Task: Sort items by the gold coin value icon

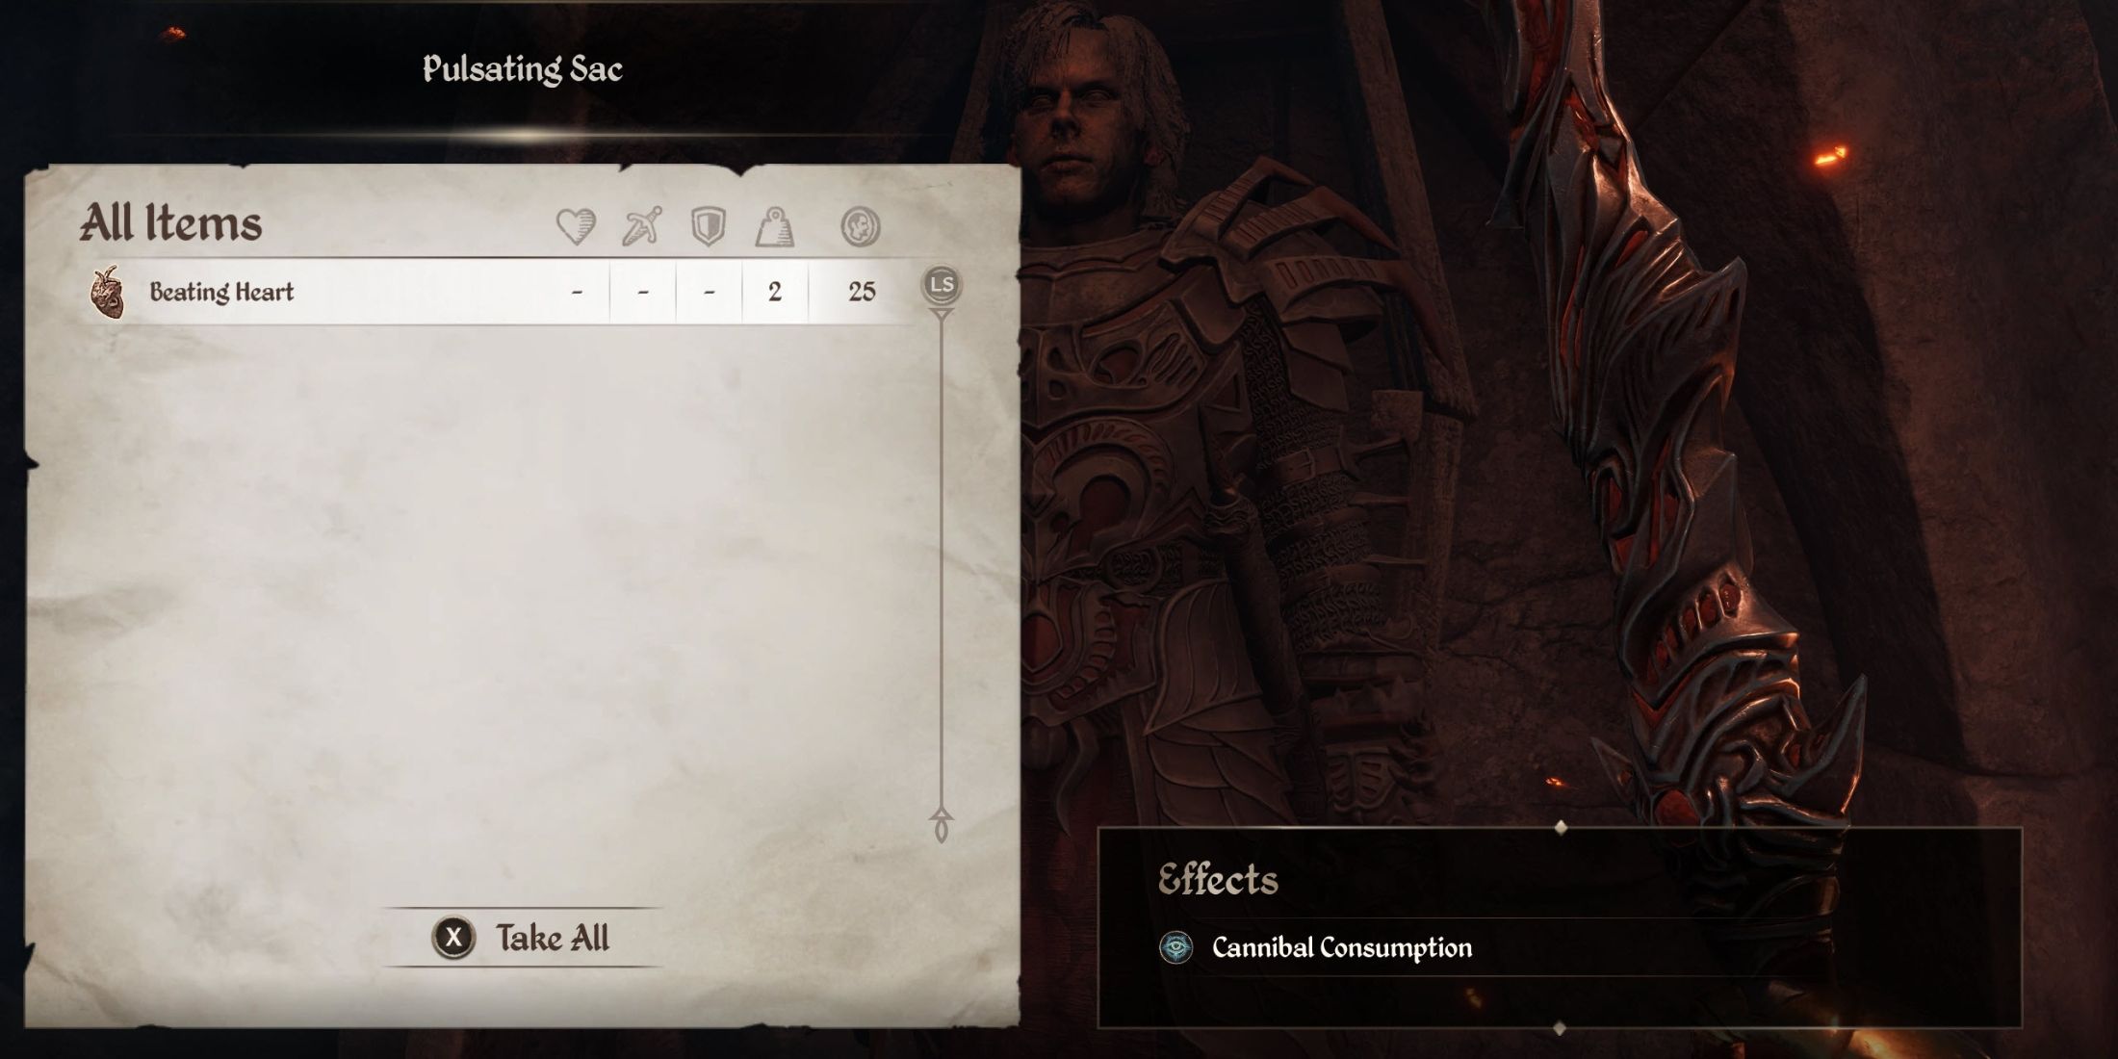Action: [860, 226]
